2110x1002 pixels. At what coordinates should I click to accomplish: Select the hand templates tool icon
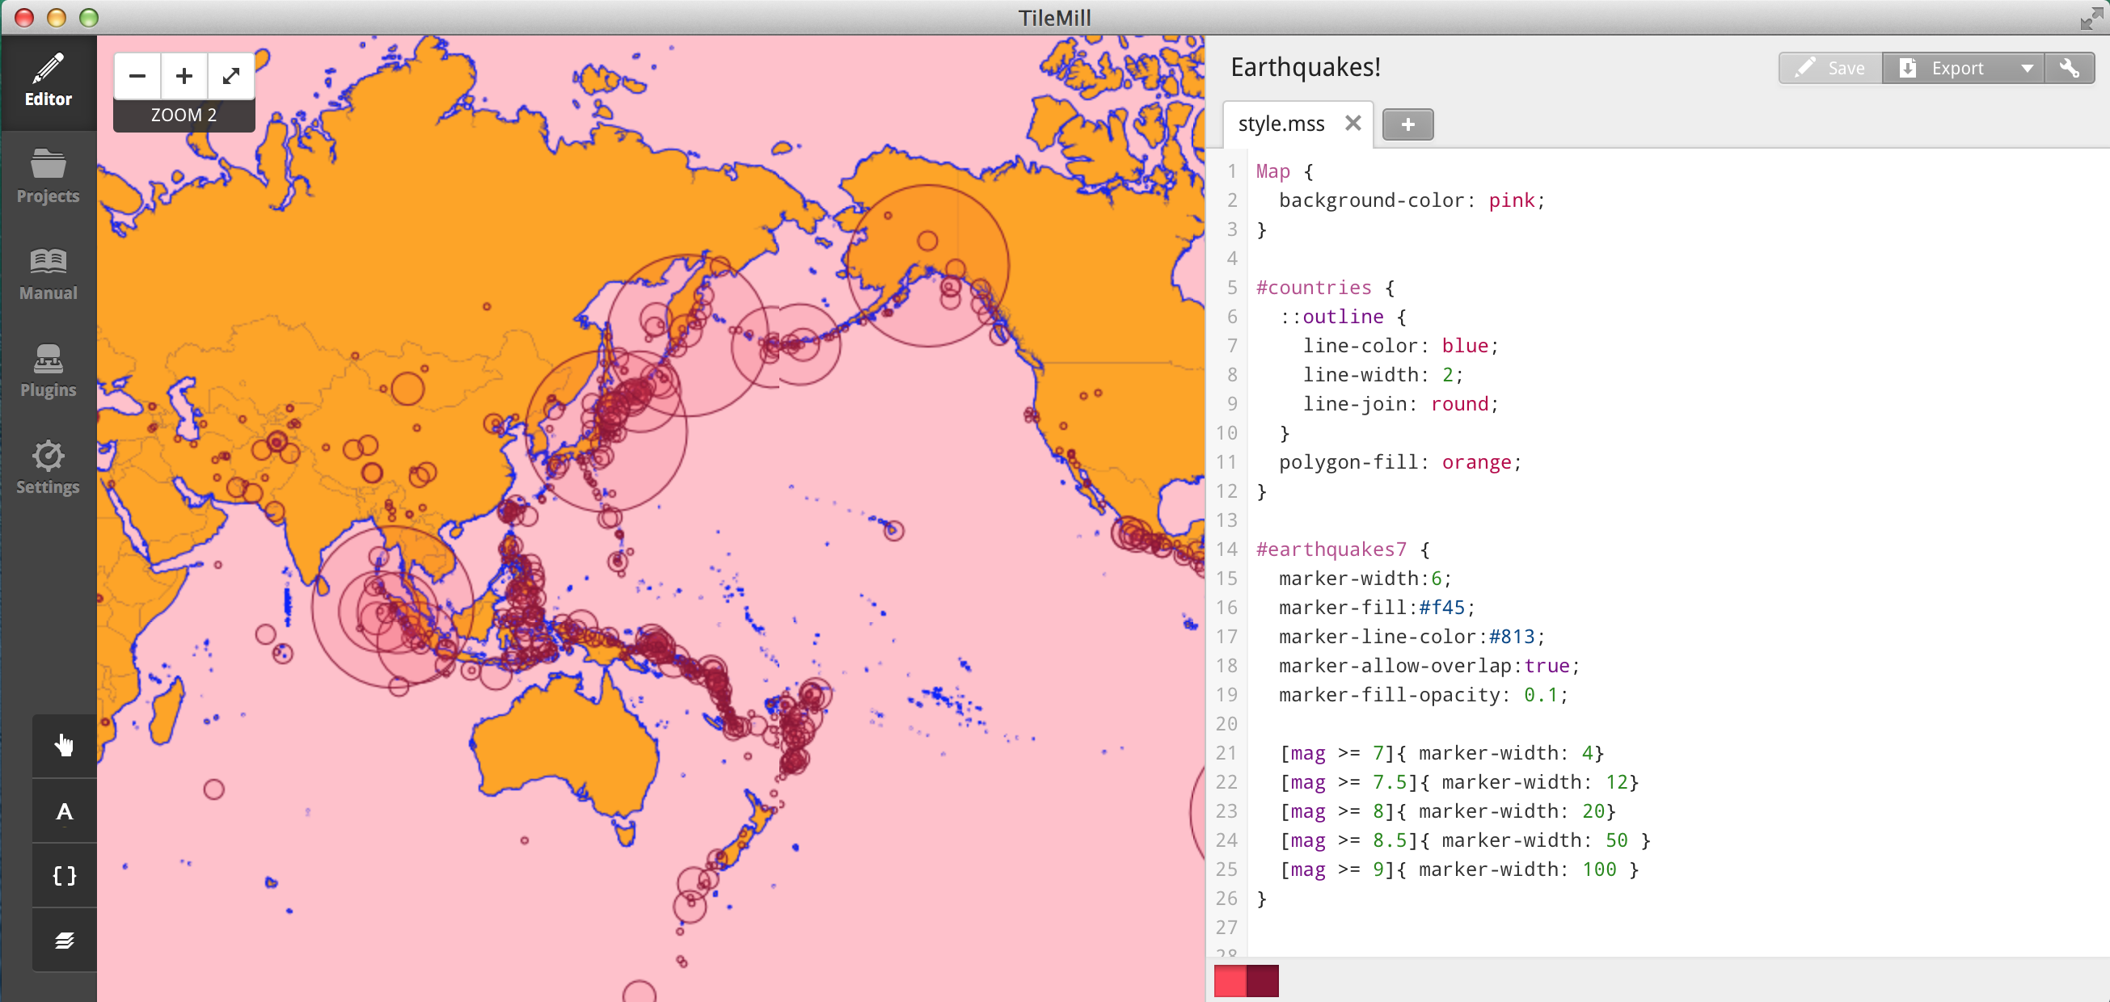pos(65,745)
